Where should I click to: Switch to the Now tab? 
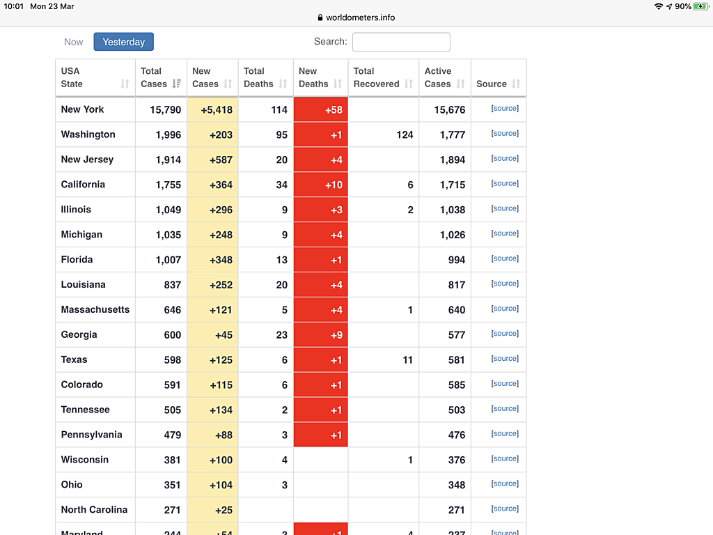(x=74, y=42)
